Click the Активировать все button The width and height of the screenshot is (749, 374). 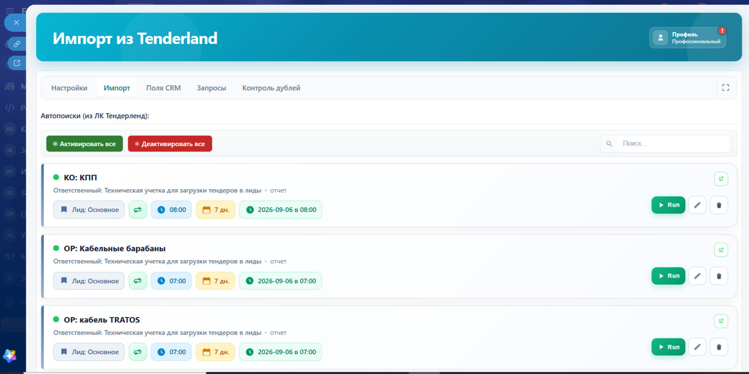pyautogui.click(x=85, y=144)
